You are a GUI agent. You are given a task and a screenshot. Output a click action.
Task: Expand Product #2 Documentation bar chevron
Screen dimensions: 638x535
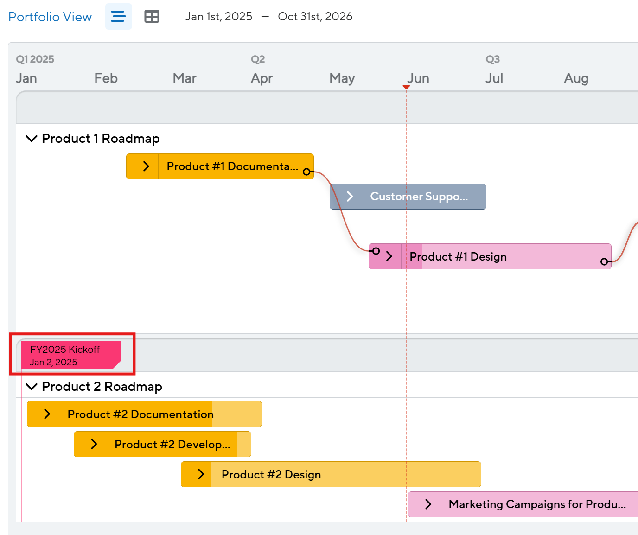47,414
